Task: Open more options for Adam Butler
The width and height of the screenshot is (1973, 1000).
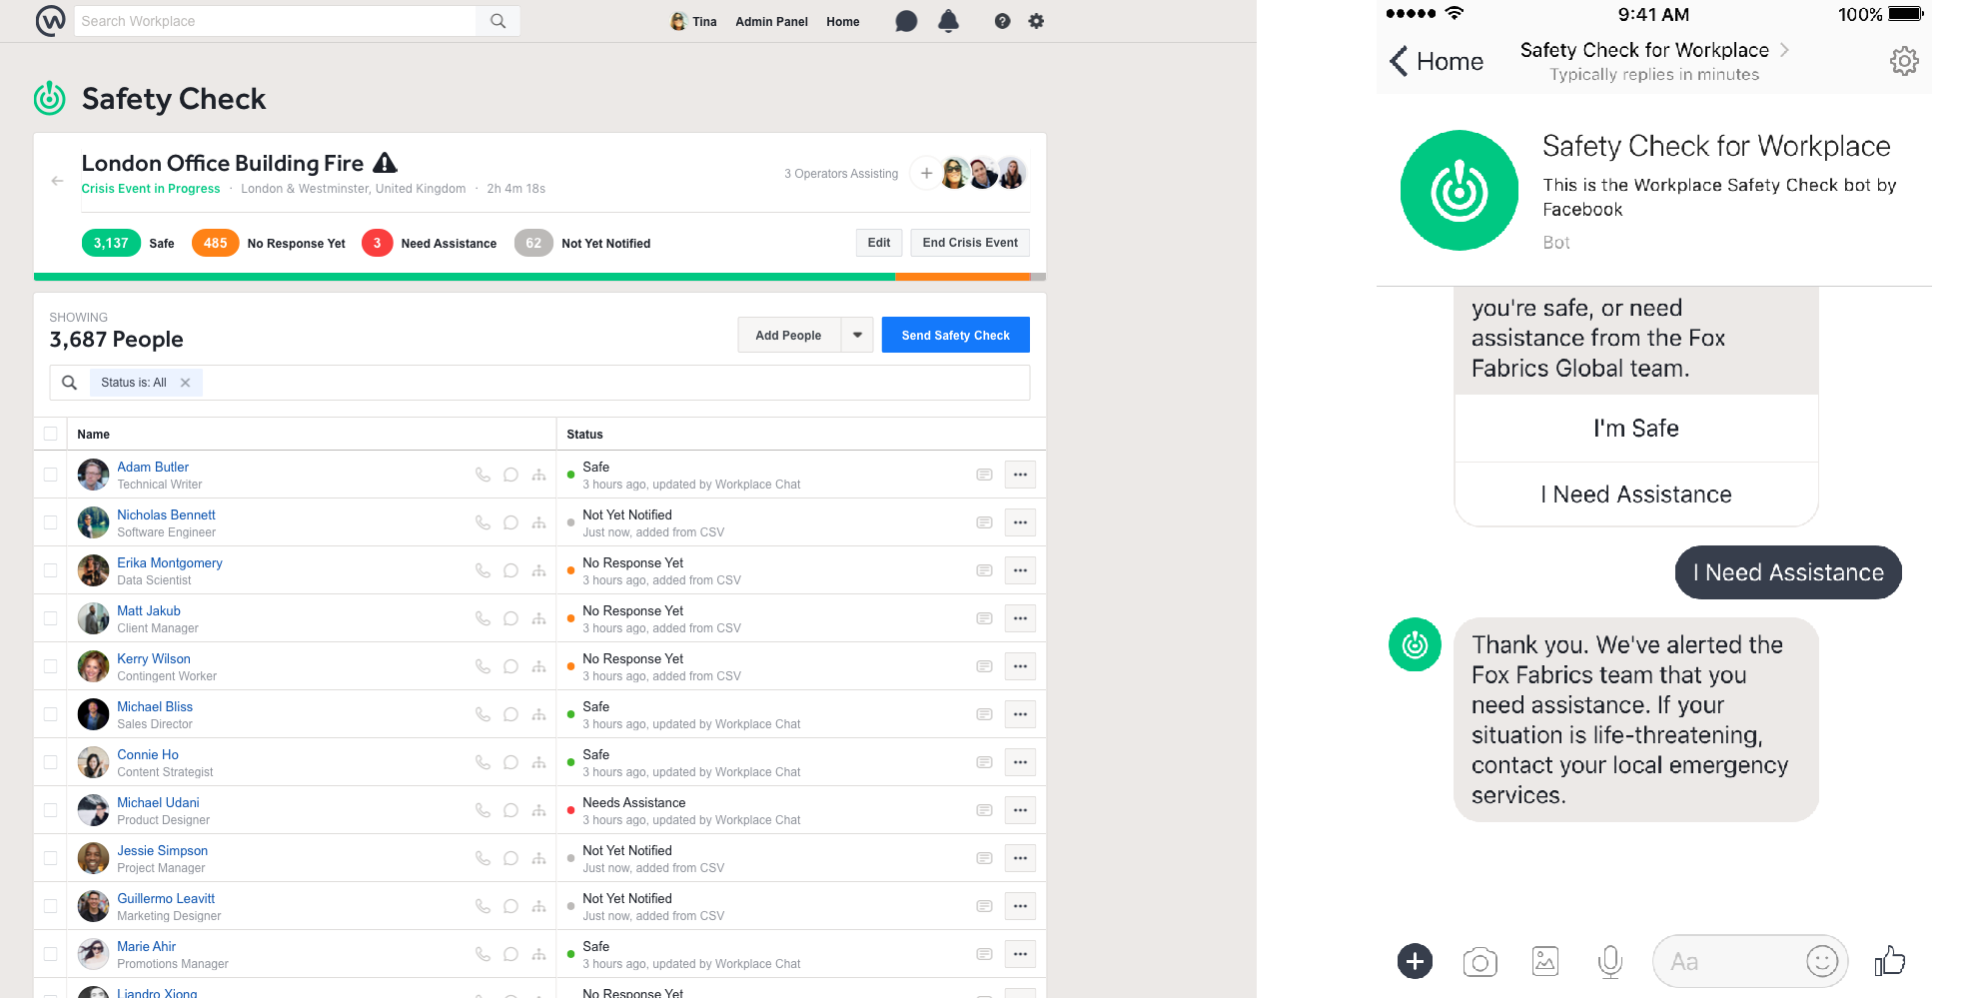Action: tap(1020, 475)
